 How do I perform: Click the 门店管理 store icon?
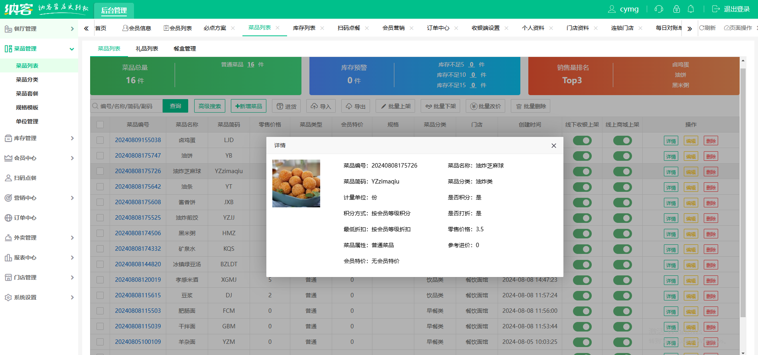8,277
